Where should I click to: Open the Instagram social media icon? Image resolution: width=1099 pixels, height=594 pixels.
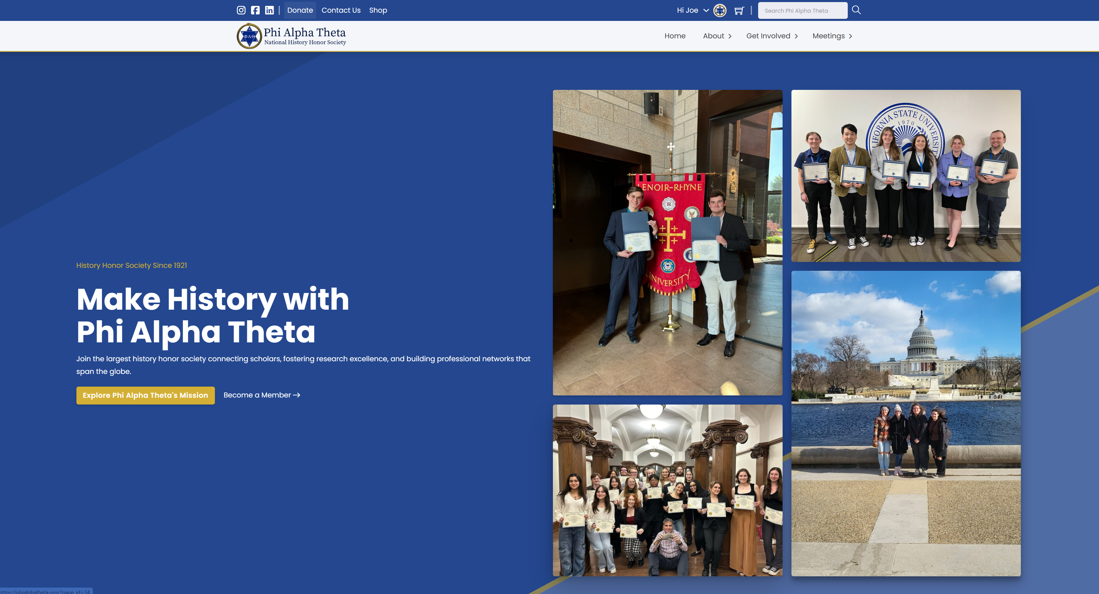point(241,10)
